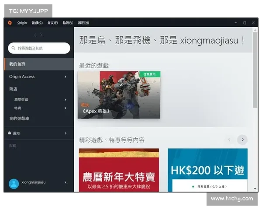The image size is (262, 210).
Task: Click the 全新推出 green badge
Action: click(150, 74)
